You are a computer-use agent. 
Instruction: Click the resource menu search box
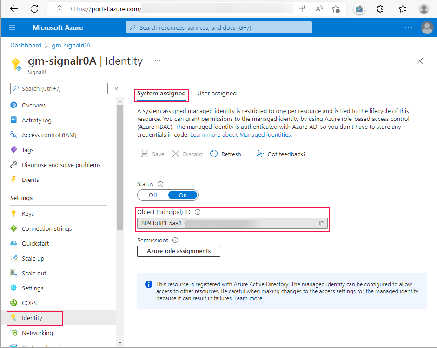59,88
